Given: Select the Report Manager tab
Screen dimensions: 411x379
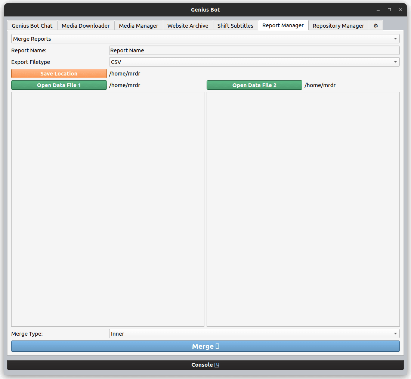Looking at the screenshot, I should click(283, 25).
